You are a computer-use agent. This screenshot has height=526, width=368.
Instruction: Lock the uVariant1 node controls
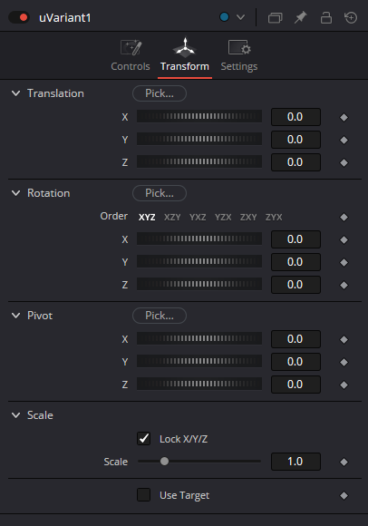pos(325,17)
